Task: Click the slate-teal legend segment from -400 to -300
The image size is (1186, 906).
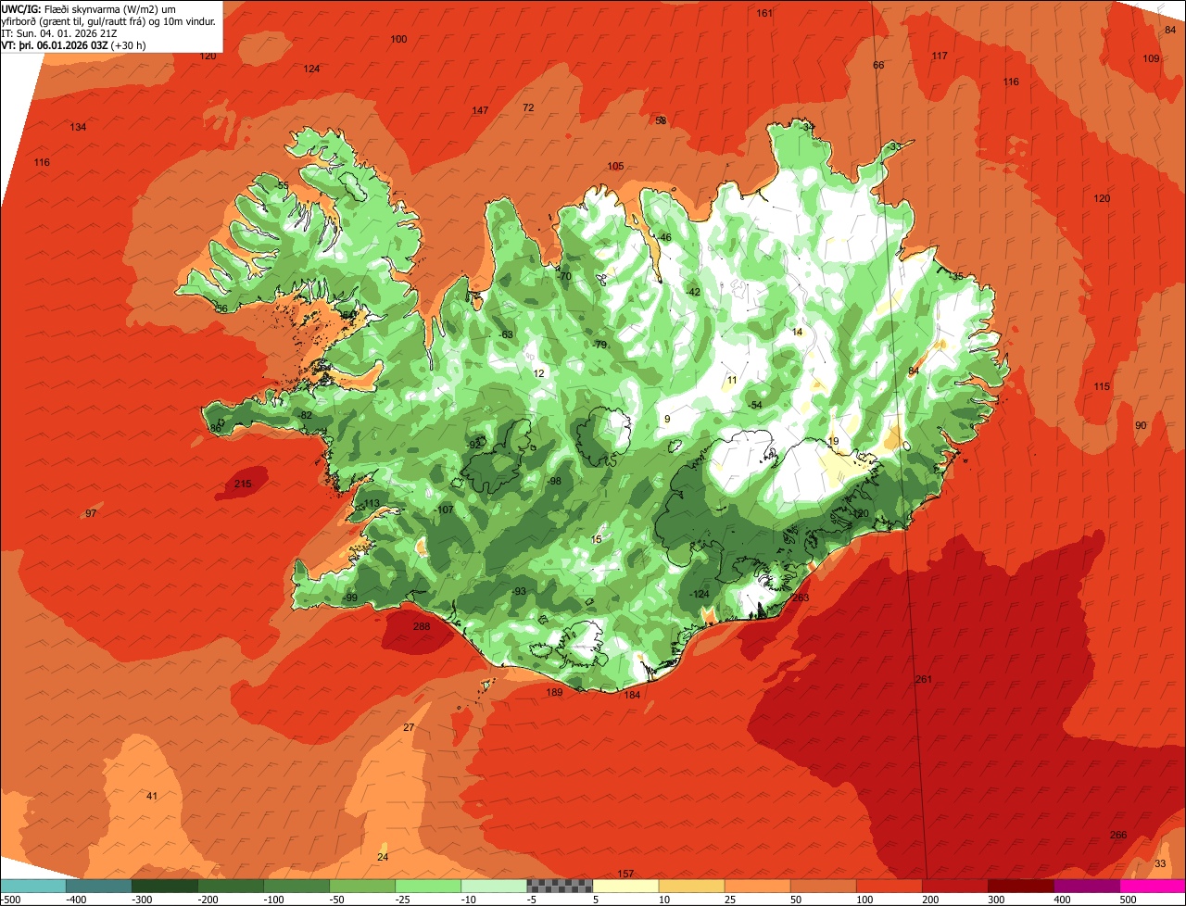Action: pyautogui.click(x=98, y=886)
